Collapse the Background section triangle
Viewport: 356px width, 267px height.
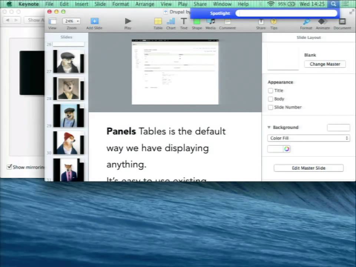pyautogui.click(x=269, y=127)
